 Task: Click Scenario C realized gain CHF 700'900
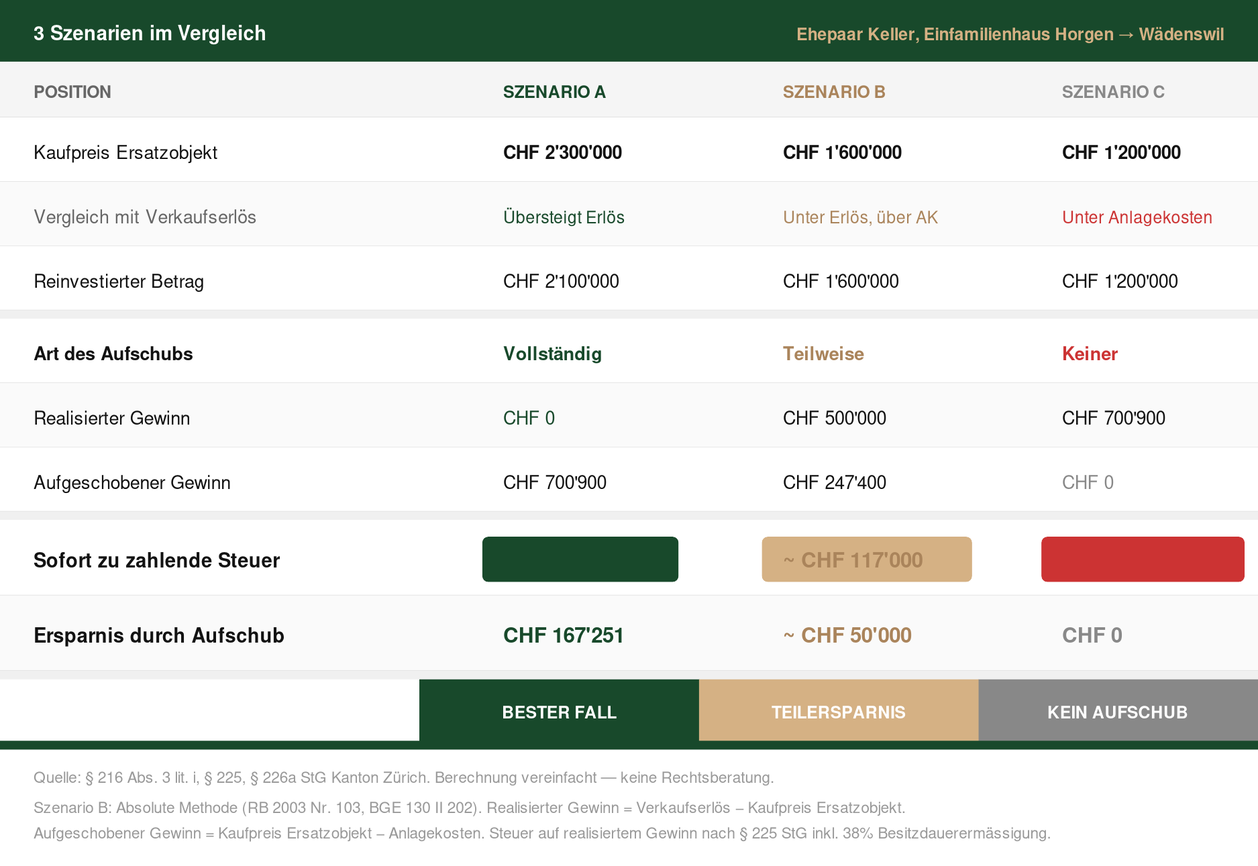(1114, 418)
